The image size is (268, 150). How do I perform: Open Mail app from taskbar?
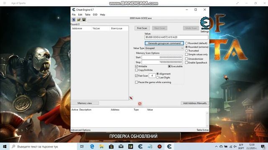pyautogui.click(x=121, y=146)
